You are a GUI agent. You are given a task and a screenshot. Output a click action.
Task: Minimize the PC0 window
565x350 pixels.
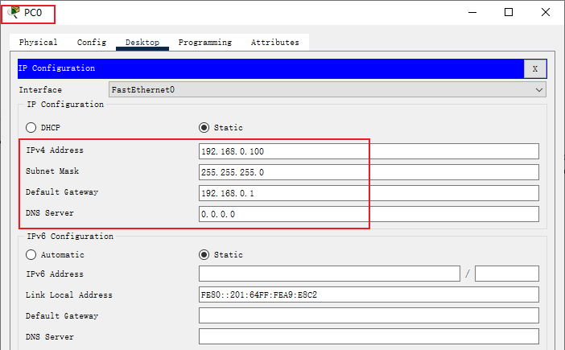click(x=472, y=12)
